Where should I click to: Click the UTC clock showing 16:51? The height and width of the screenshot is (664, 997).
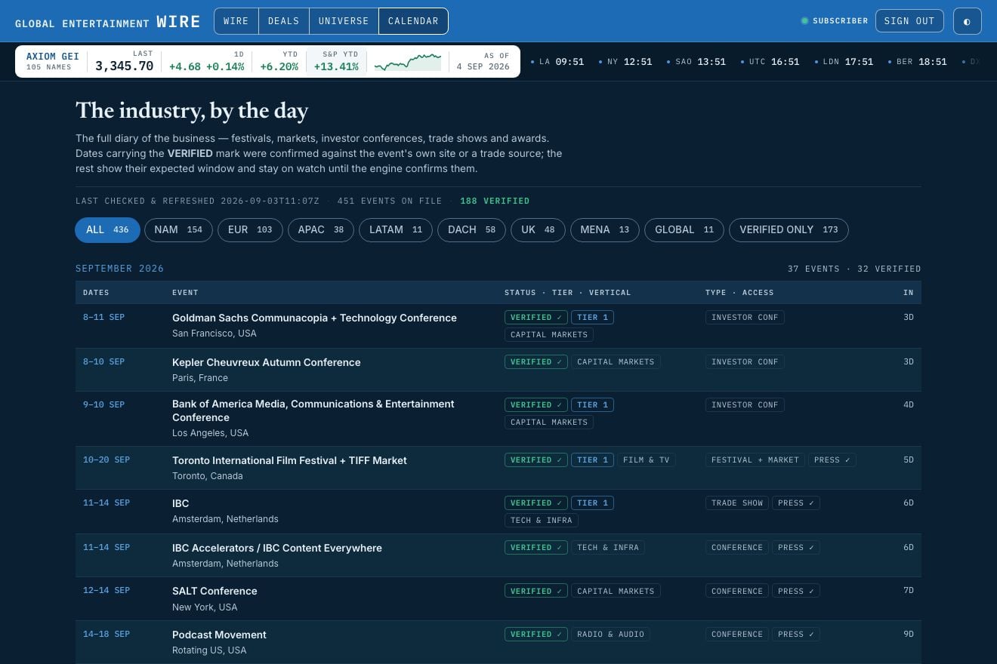coord(770,62)
